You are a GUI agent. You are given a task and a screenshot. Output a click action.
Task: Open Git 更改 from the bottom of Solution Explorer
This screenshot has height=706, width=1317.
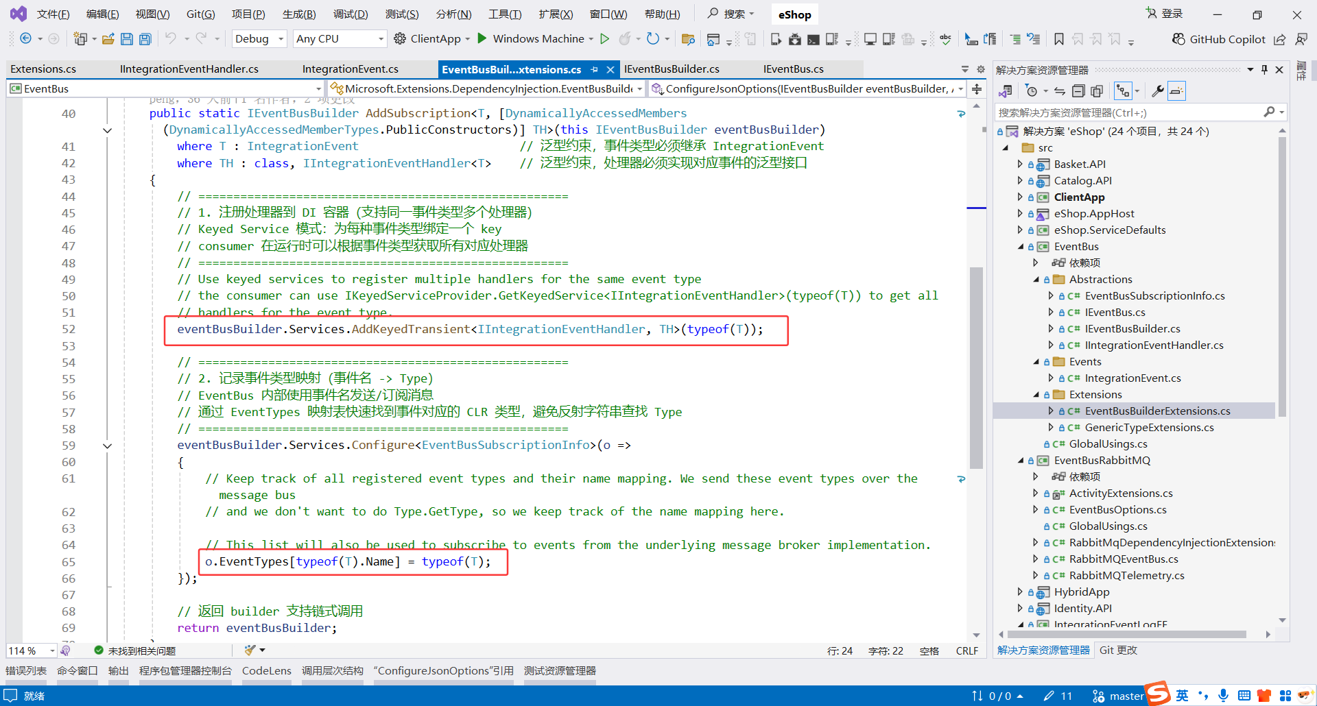1117,650
